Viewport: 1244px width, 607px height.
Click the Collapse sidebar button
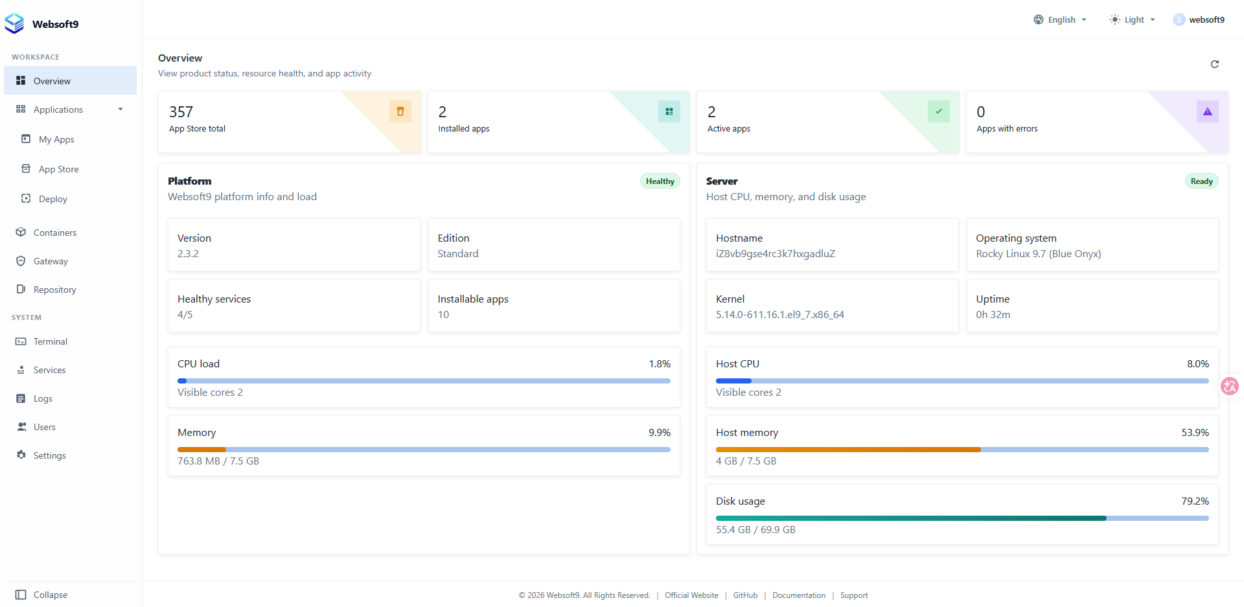(70, 594)
